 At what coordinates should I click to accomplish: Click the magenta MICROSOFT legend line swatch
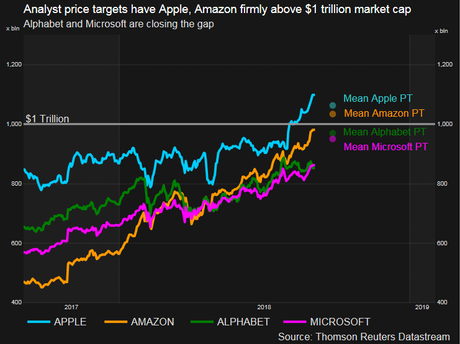click(292, 322)
